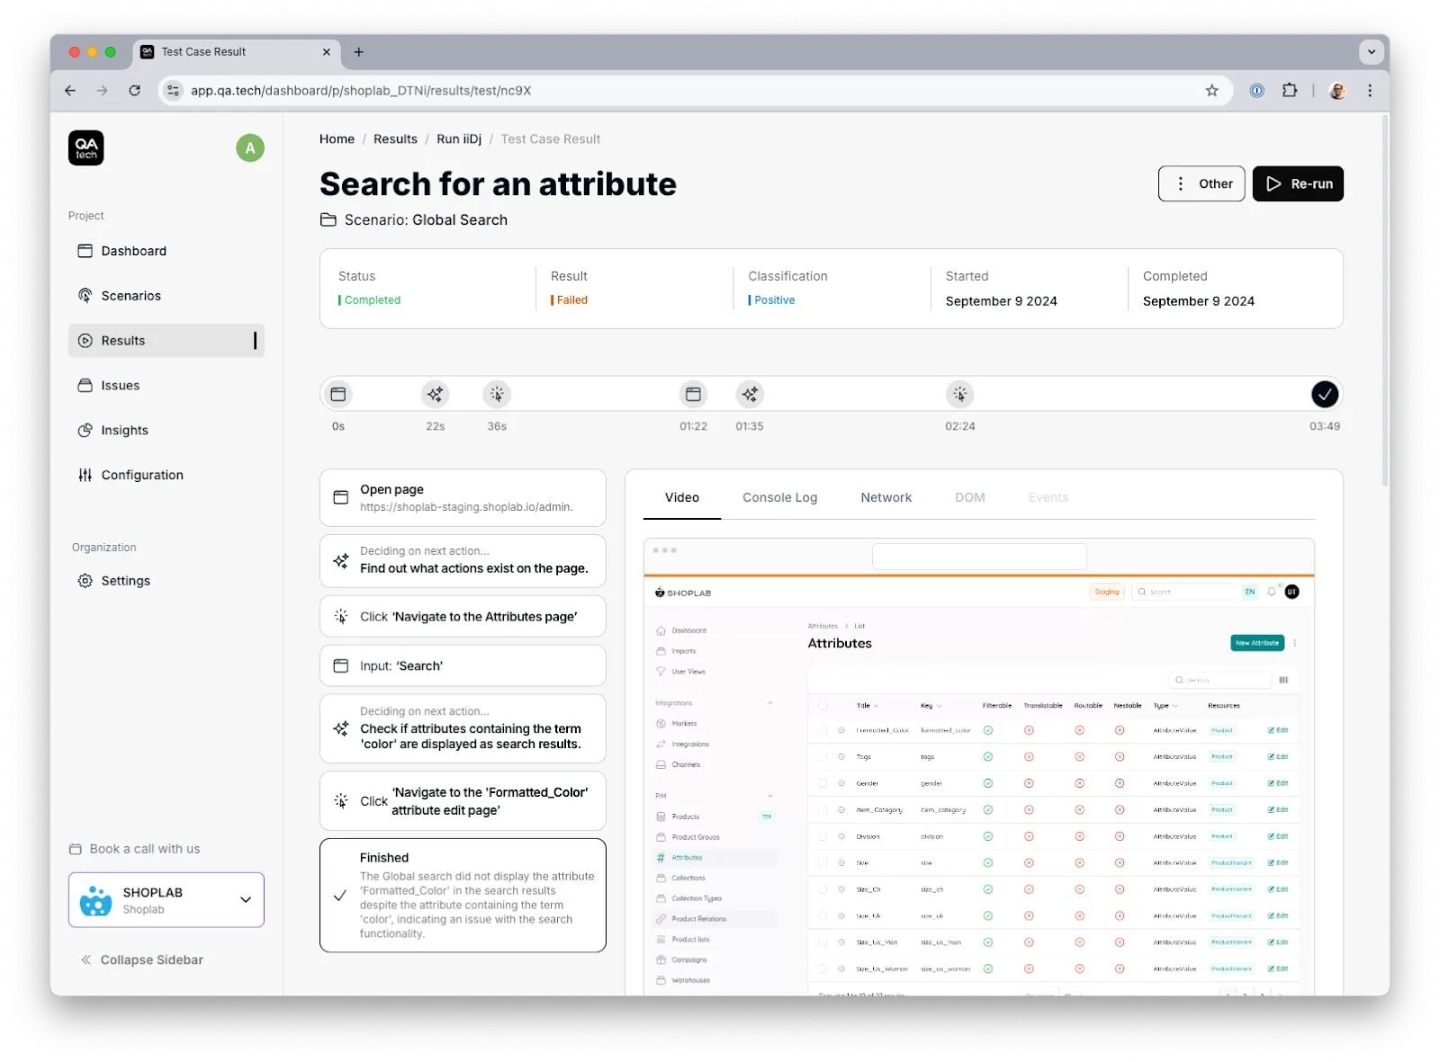Select 'Formatted_Color' attribute edit page step
The height and width of the screenshot is (1062, 1440).
(x=463, y=801)
